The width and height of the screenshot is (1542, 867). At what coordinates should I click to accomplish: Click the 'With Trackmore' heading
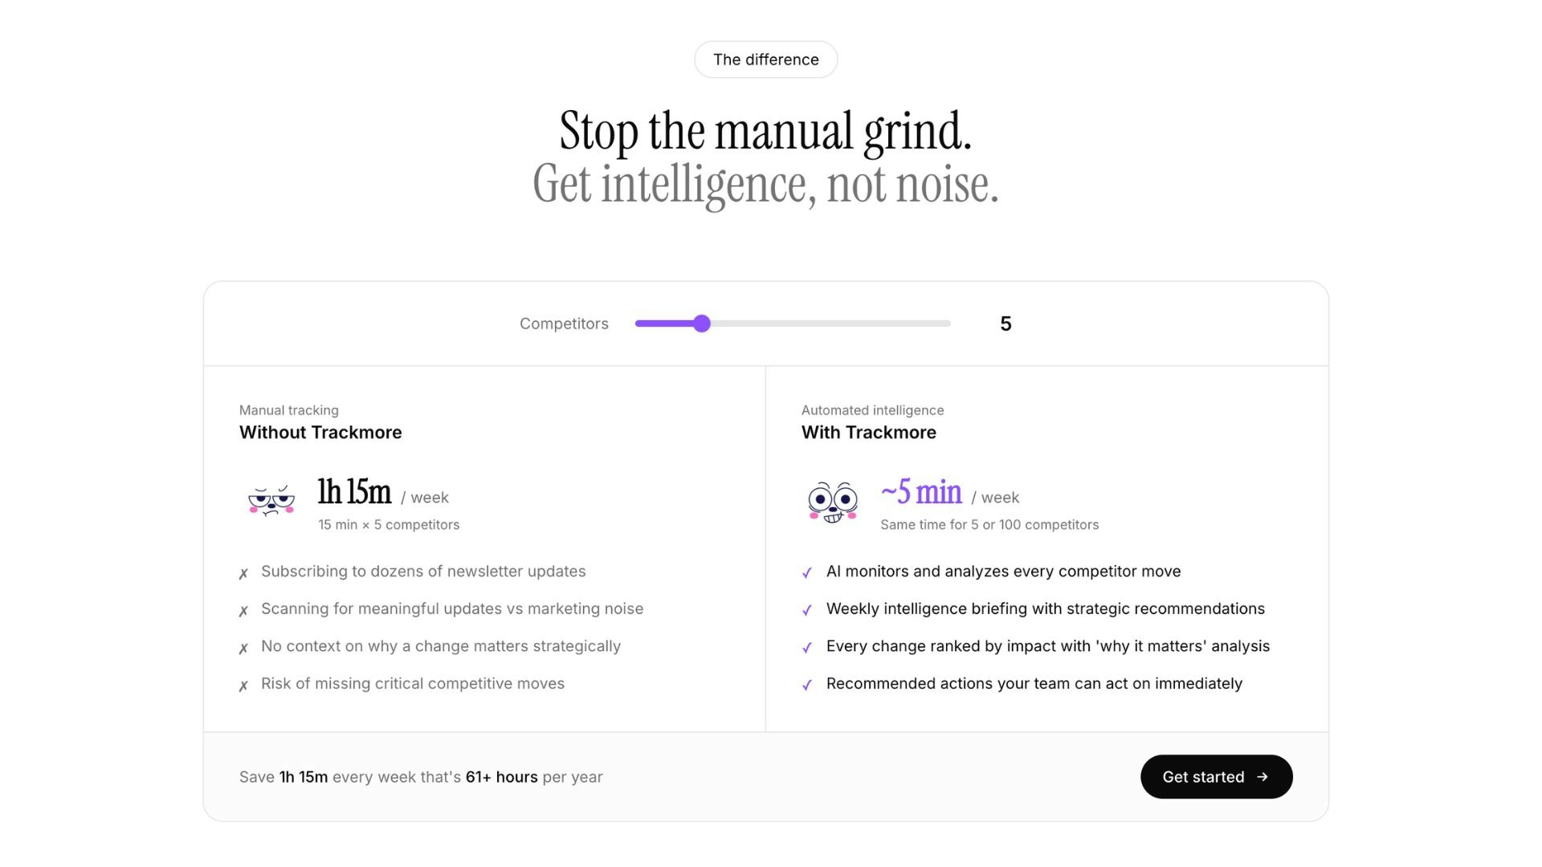click(x=869, y=432)
